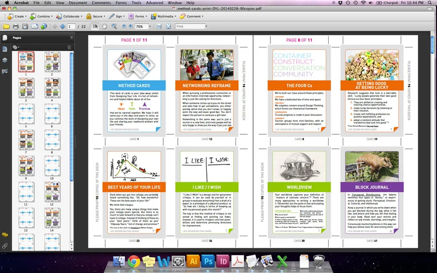Collapse the Pages panel with its close box
This screenshot has width=437, height=273.
[71, 37]
